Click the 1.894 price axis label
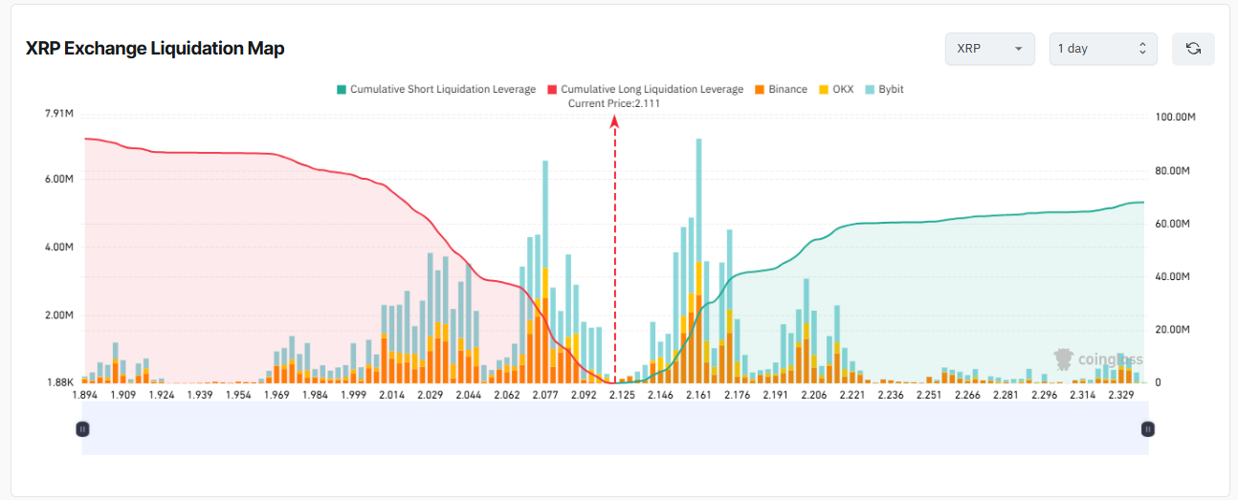Screen dimensions: 1238x500 point(85,395)
